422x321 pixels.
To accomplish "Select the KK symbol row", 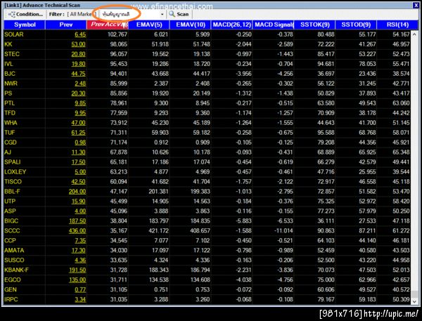I will [207, 44].
